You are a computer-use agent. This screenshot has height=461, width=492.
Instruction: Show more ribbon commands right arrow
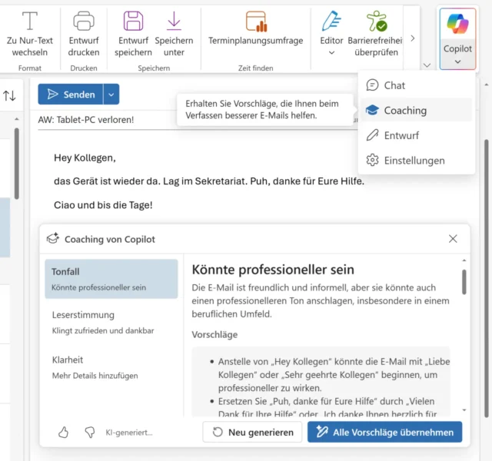(413, 38)
